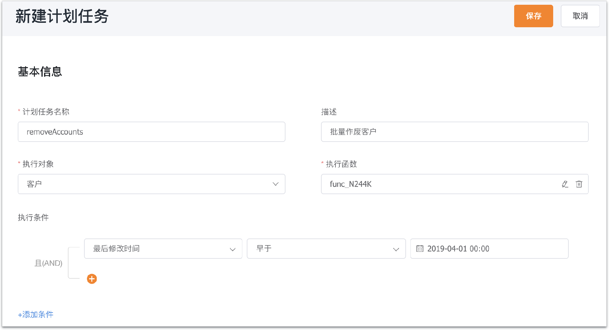Click the 取消 button
This screenshot has height=330, width=609.
point(580,16)
